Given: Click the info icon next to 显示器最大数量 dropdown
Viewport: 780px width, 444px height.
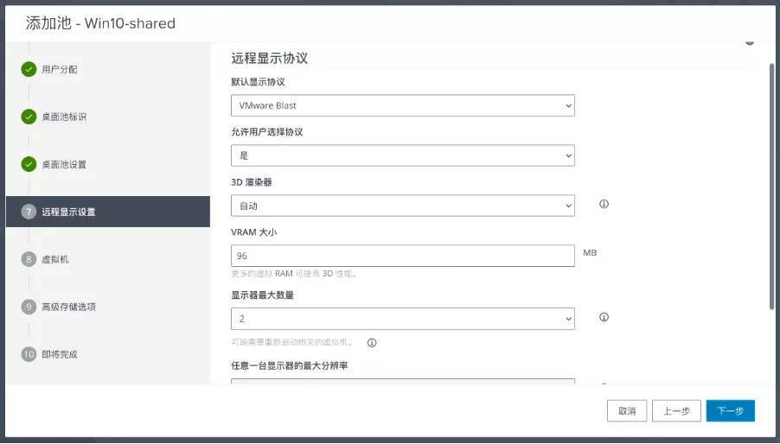Looking at the screenshot, I should click(604, 317).
